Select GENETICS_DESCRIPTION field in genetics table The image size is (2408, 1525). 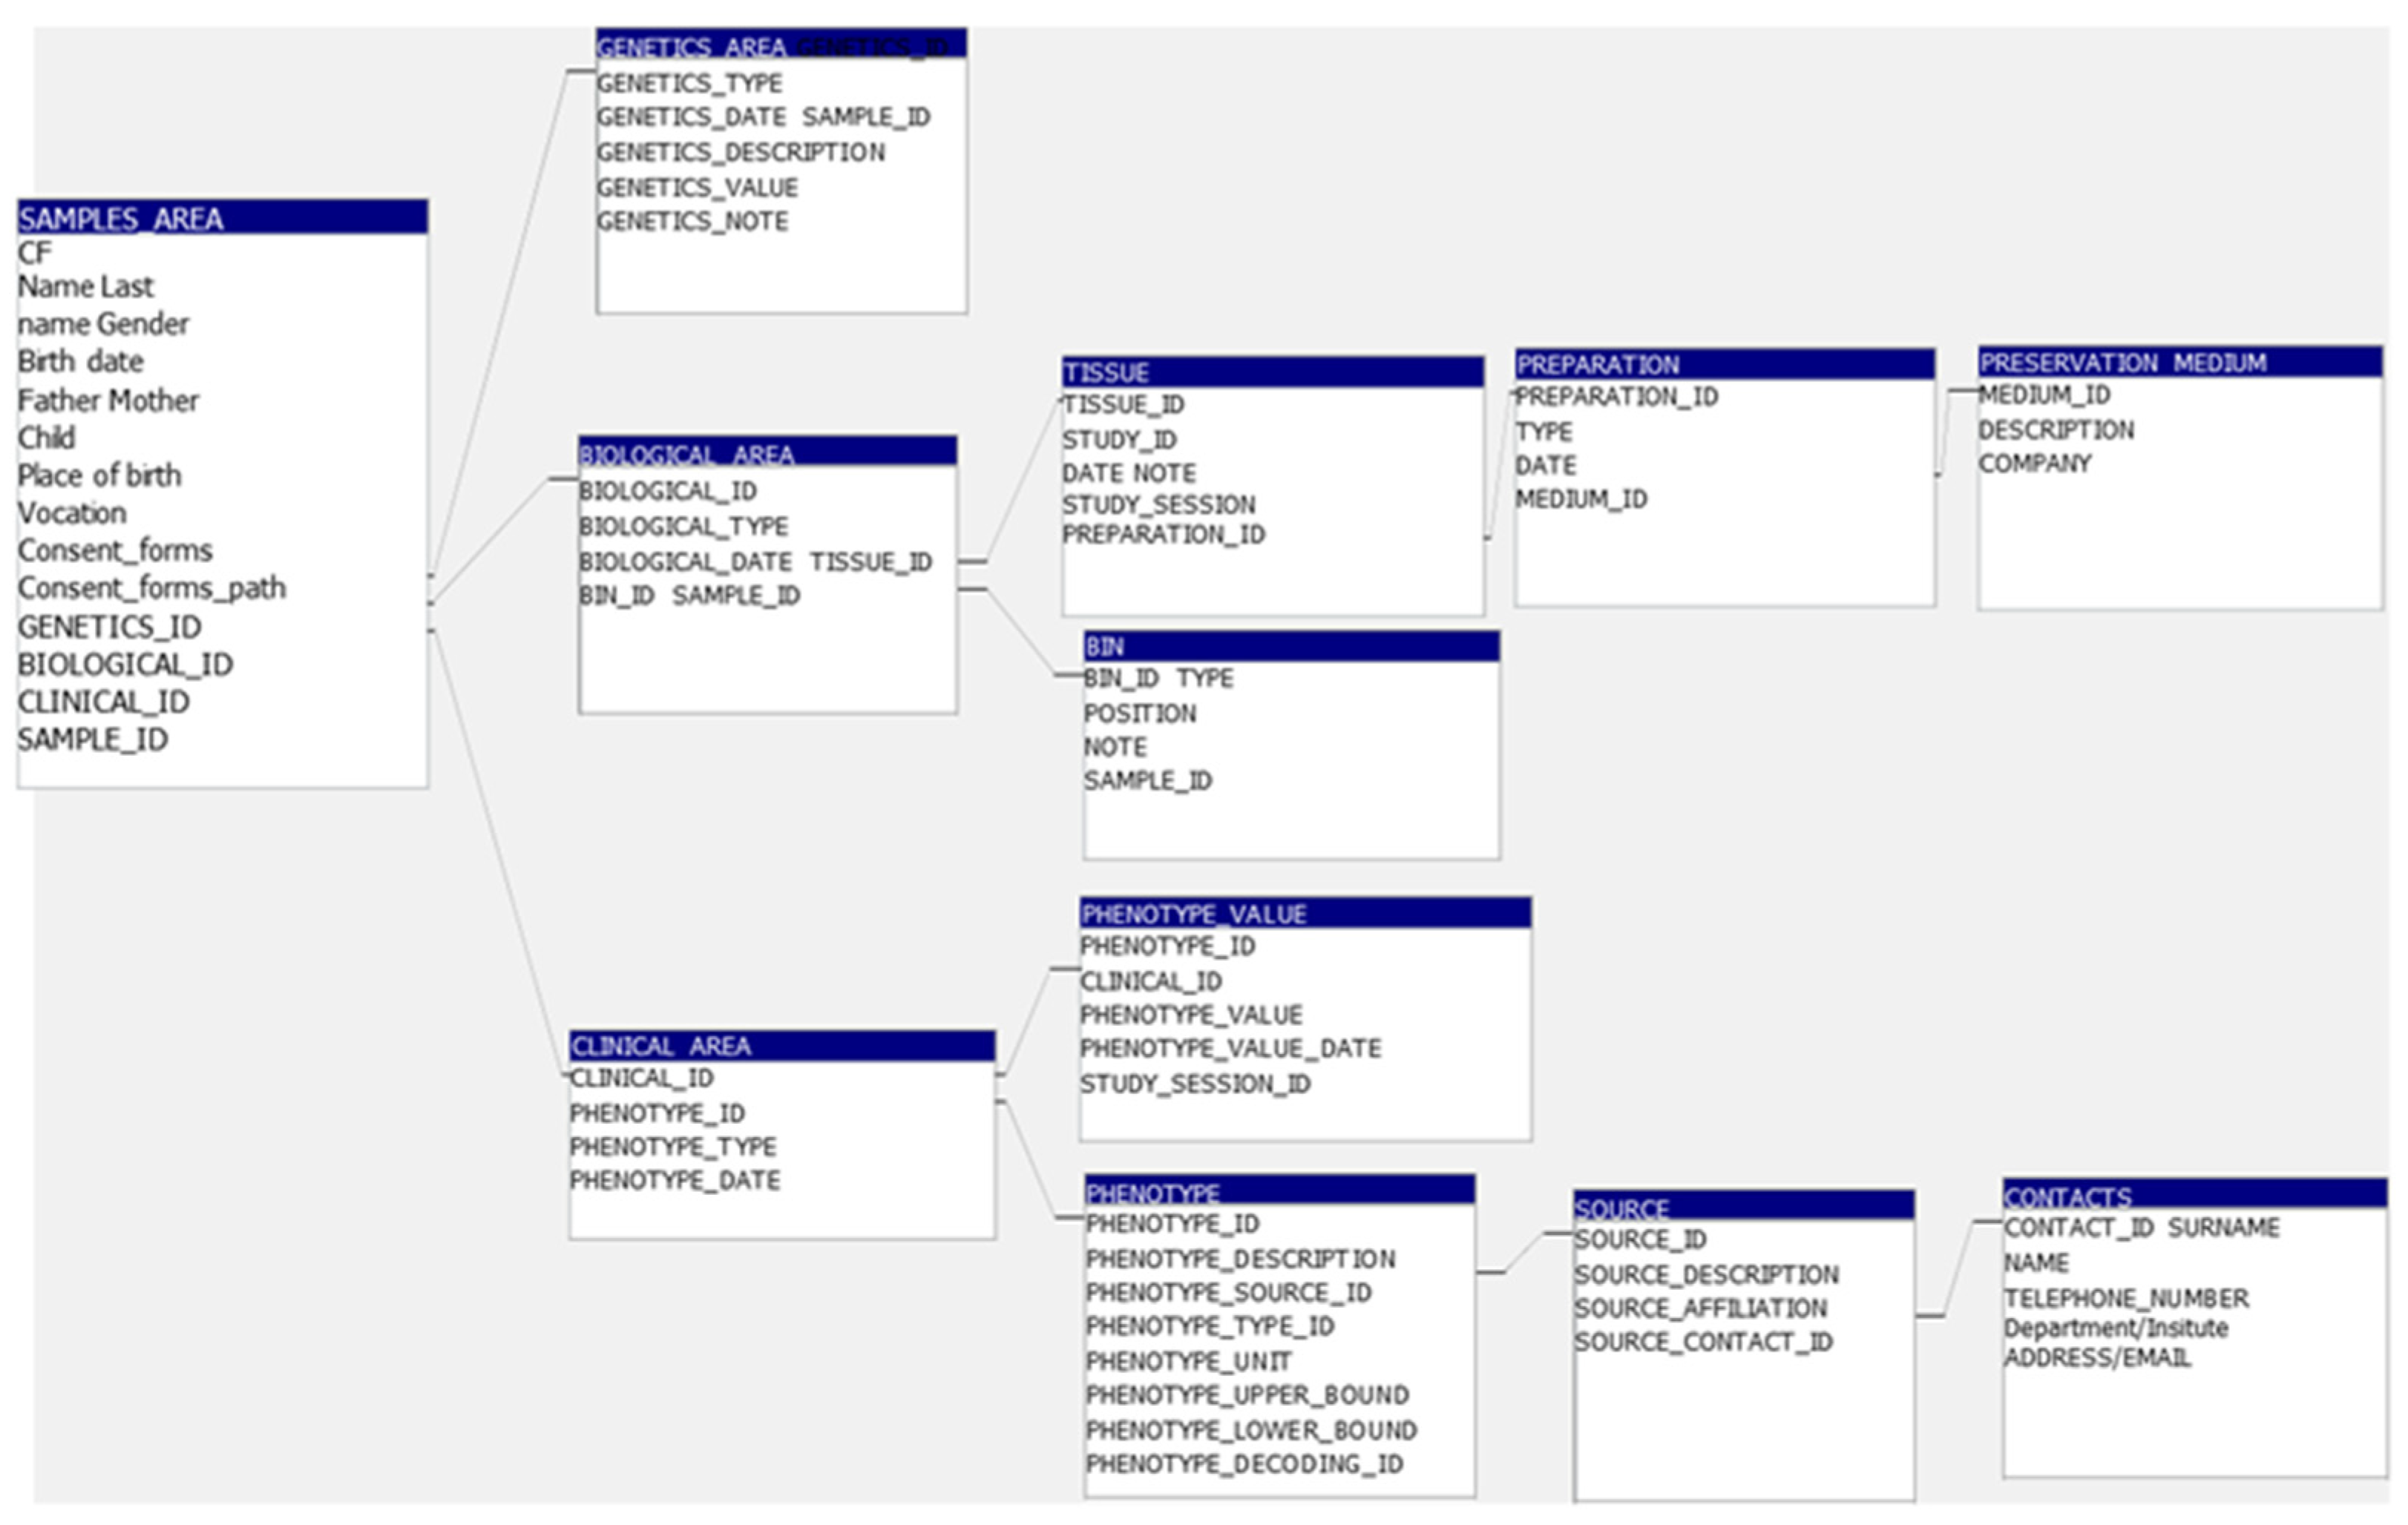pyautogui.click(x=741, y=153)
